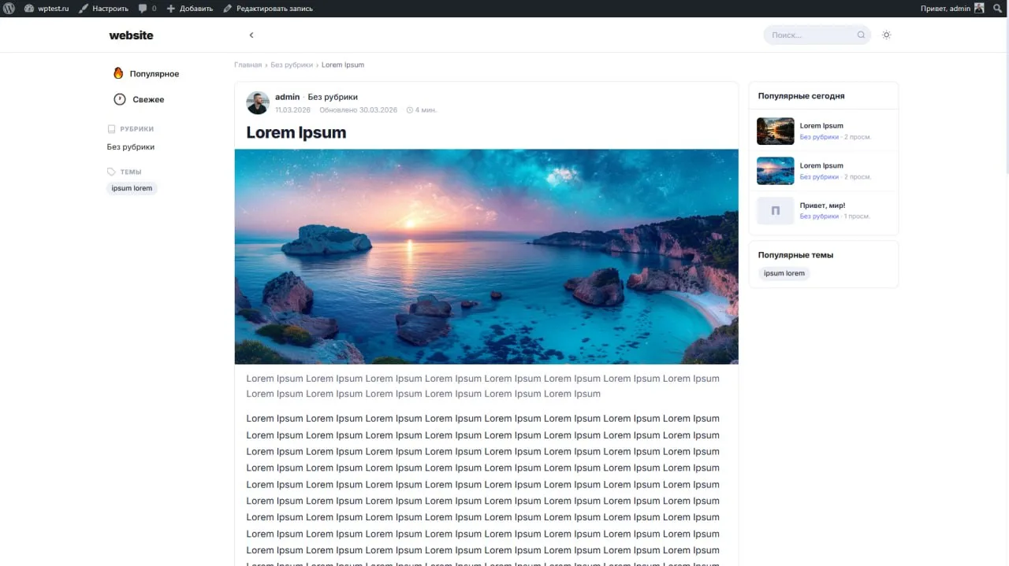Open the admin author name link
1009x566 pixels.
[x=287, y=98]
